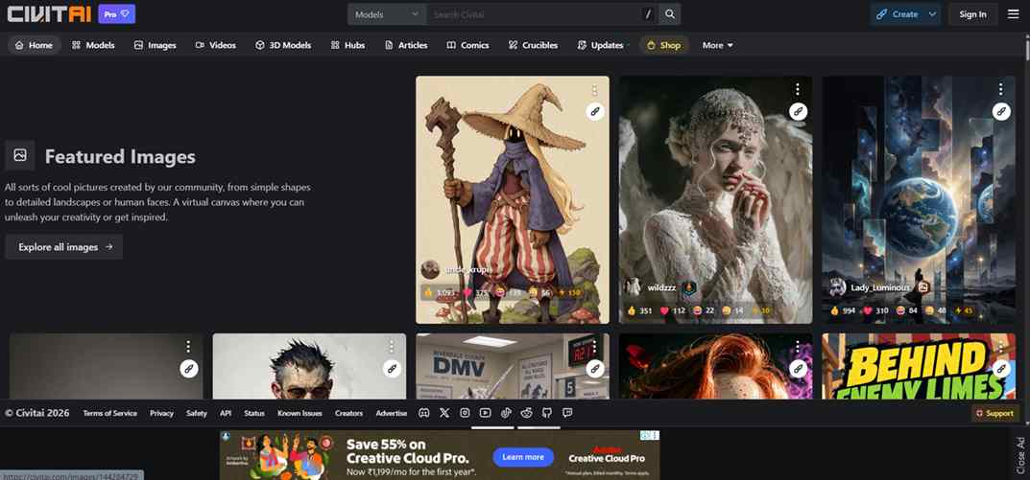The width and height of the screenshot is (1030, 480).
Task: Click the Support button in footer
Action: (994, 413)
